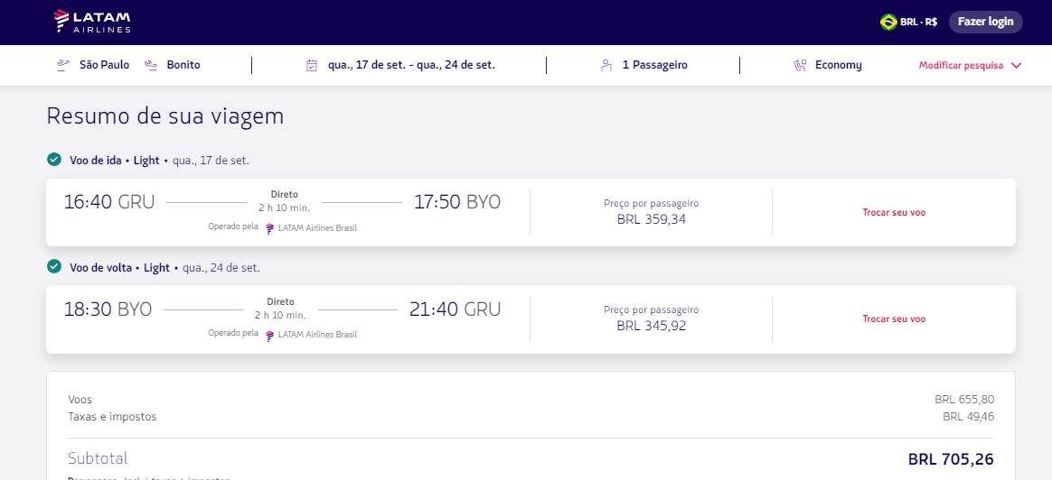Click the departing plane icon beside São Paulo
Screen dimensions: 1052x480
click(x=62, y=65)
